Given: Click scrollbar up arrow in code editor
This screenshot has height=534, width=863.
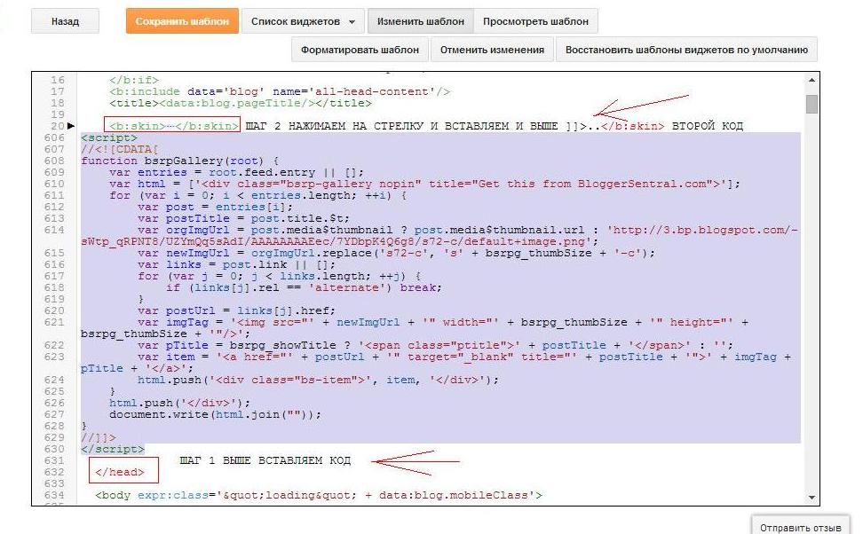Looking at the screenshot, I should (812, 80).
